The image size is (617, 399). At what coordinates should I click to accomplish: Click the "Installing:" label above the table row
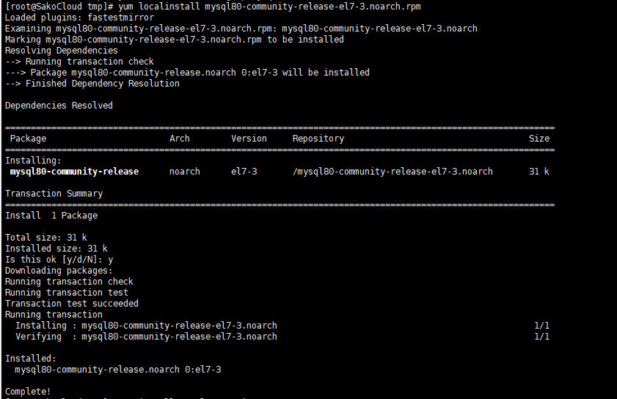(34, 161)
